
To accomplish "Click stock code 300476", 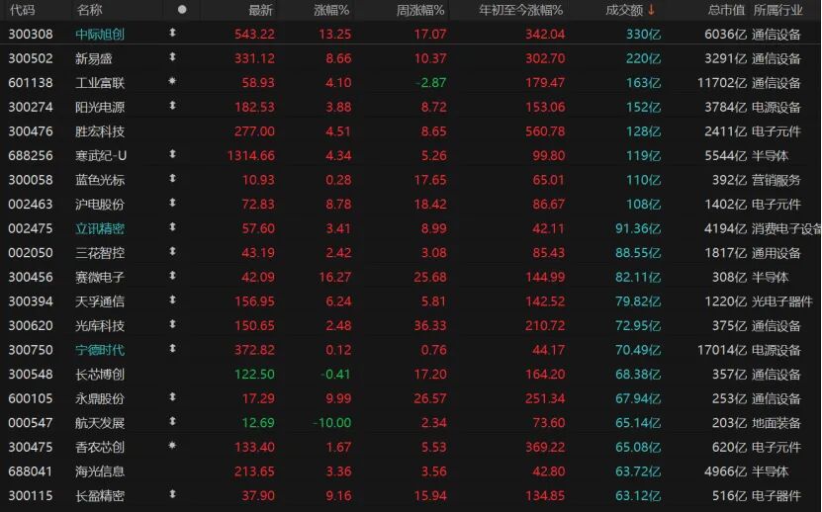I will coord(31,131).
